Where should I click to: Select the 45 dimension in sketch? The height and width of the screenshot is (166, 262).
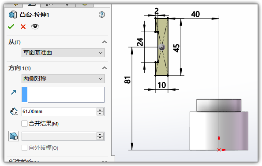[176, 48]
